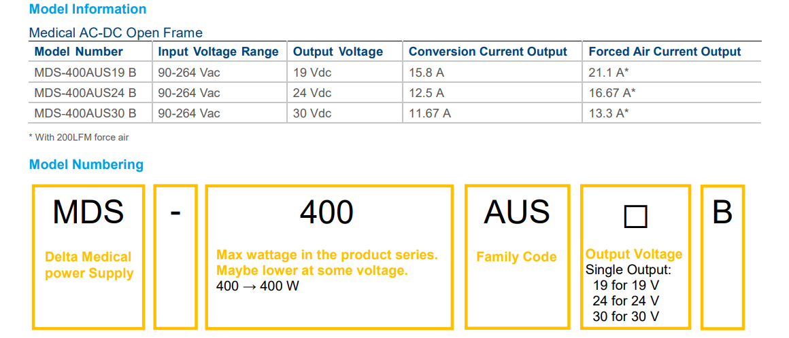The width and height of the screenshot is (789, 338).
Task: Select the MDS-400AUS19 B model cell
Action: pyautogui.click(x=85, y=72)
